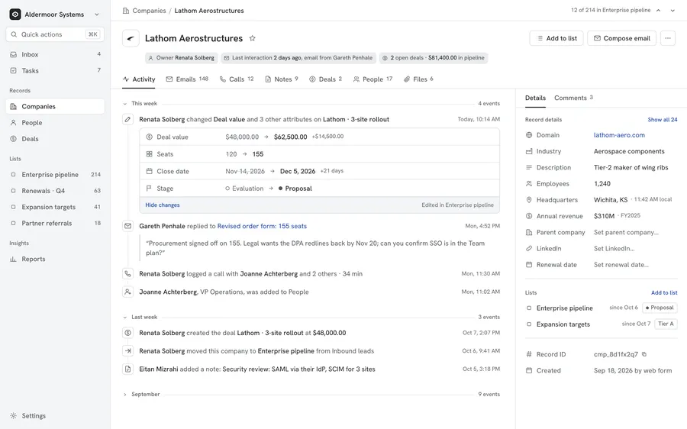Click the 2 open deals pipeline chip
The image size is (687, 429).
434,58
